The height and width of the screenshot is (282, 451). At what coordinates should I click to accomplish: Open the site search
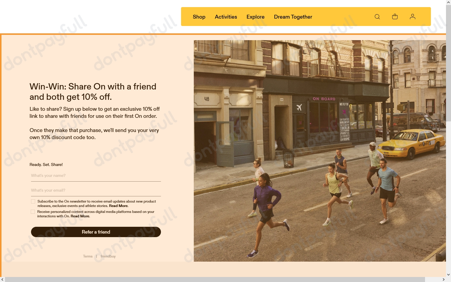click(377, 17)
